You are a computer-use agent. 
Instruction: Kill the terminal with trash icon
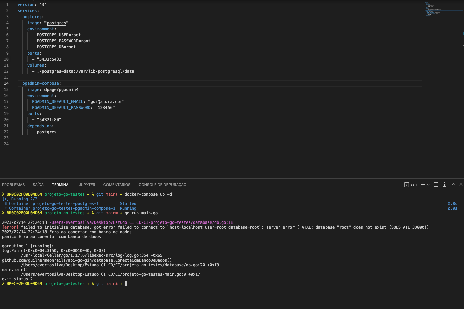click(444, 185)
